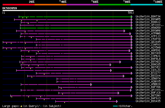Click the UniRef100_Q5N9T4 label
The height and width of the screenshot is (108, 165).
(x=148, y=79)
